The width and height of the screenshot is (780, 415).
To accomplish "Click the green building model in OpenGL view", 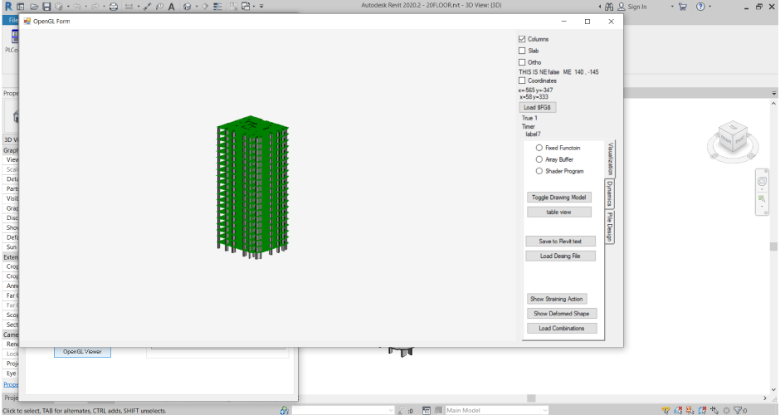I will [253, 187].
